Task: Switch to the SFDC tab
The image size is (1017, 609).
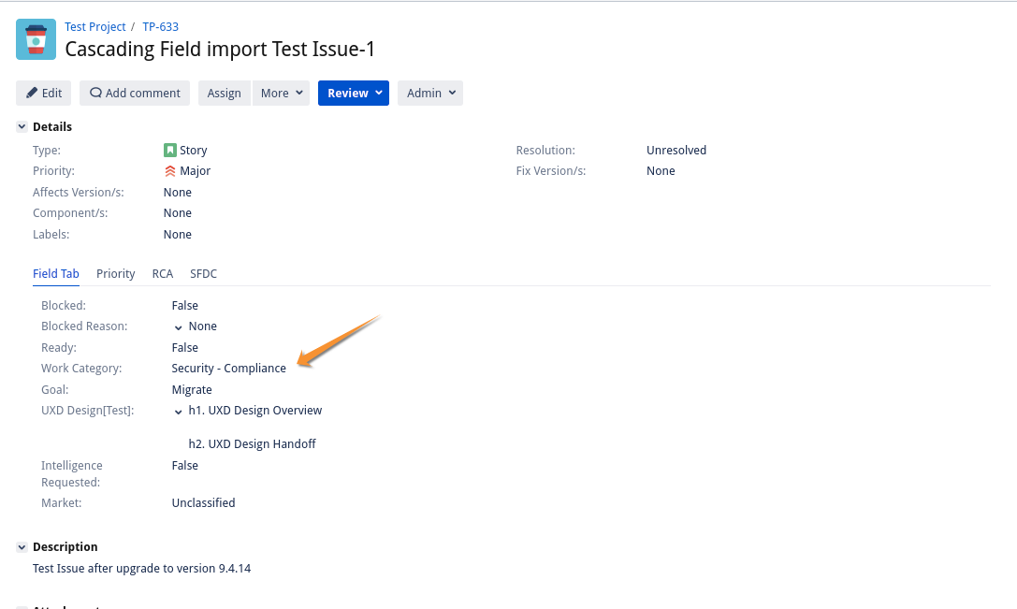Action: 203,274
